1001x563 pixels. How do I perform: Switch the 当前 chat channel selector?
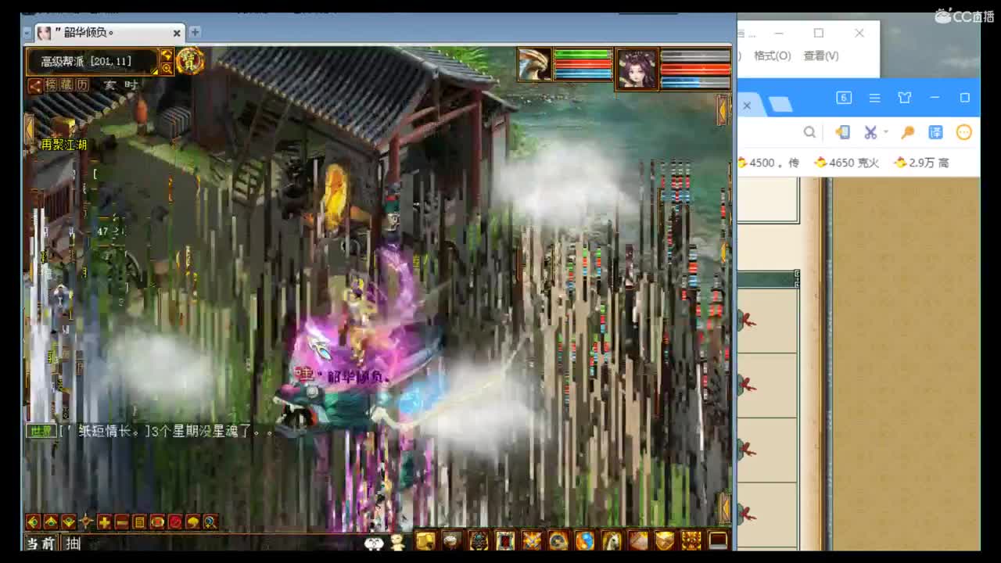click(41, 543)
